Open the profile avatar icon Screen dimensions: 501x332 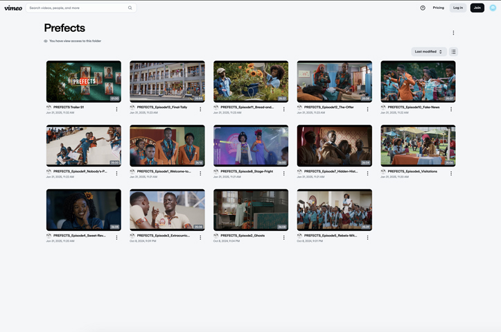coord(493,8)
